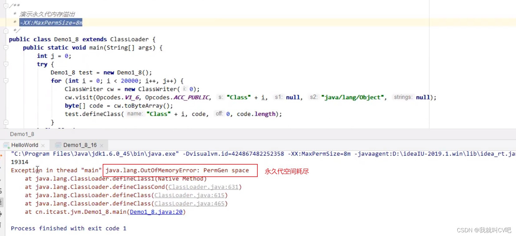Switch to the Demo1_8_16 run tab
Image resolution: width=516 pixels, height=236 pixels.
click(x=80, y=145)
